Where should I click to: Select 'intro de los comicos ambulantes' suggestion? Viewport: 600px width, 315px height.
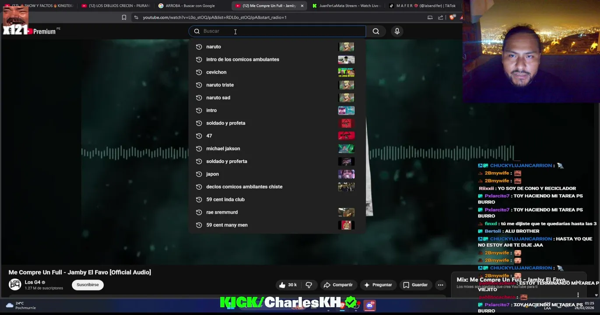[x=277, y=59]
